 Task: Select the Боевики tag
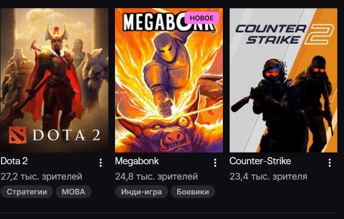pos(193,192)
